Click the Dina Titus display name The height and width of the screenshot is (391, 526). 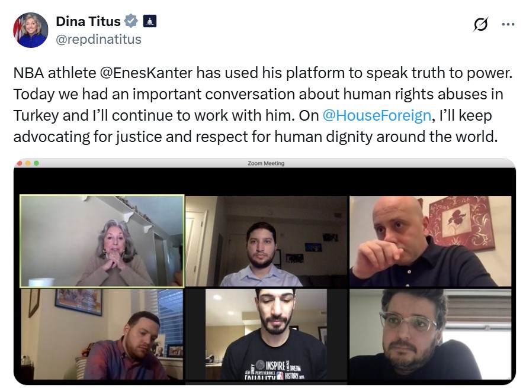pos(88,21)
